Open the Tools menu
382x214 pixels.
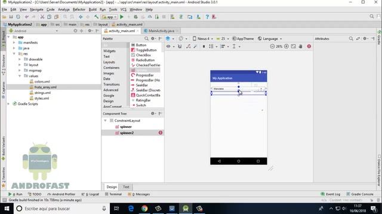tap(113, 10)
